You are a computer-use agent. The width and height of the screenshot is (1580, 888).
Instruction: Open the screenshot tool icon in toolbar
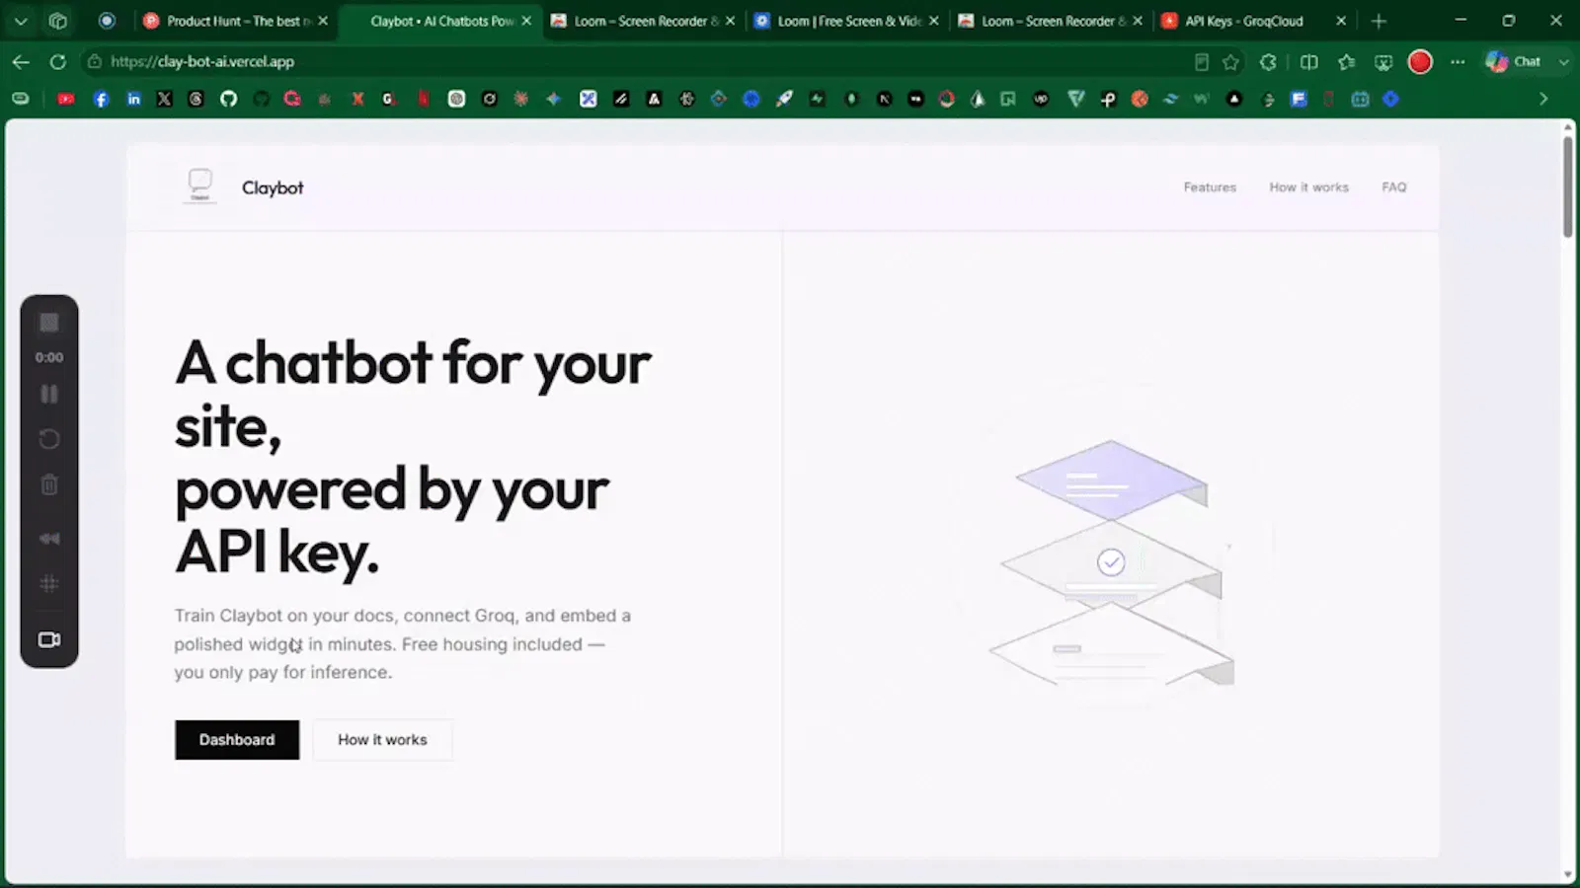coord(1383,62)
